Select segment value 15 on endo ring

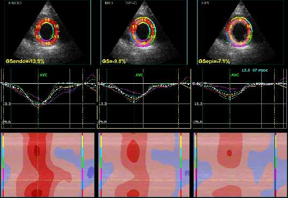click(38, 27)
